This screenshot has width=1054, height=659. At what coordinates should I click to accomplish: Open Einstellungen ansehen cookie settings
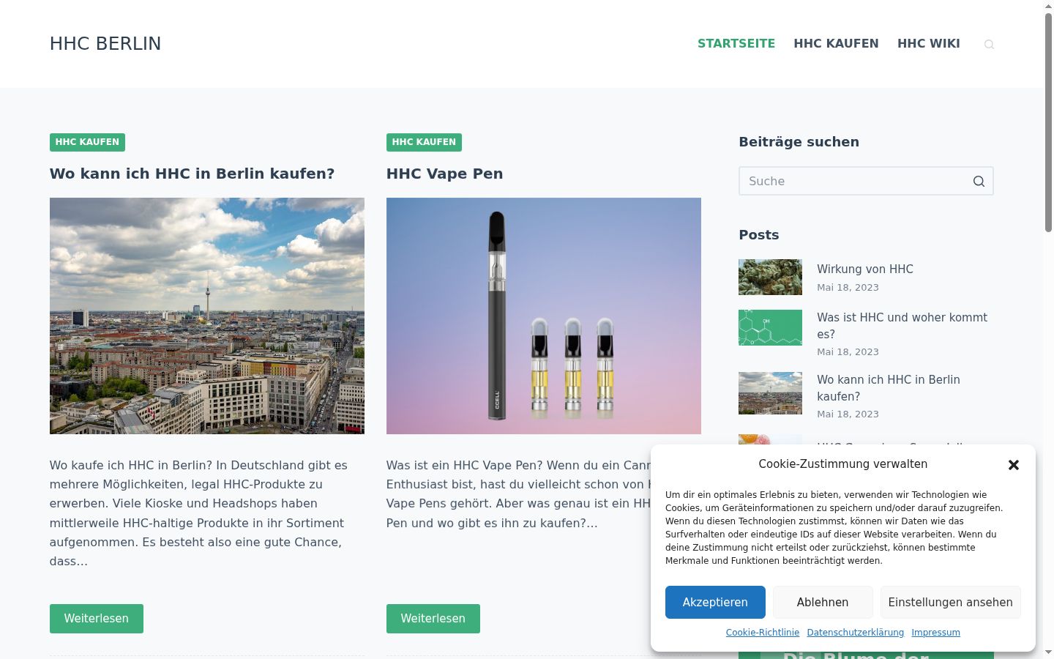click(951, 602)
